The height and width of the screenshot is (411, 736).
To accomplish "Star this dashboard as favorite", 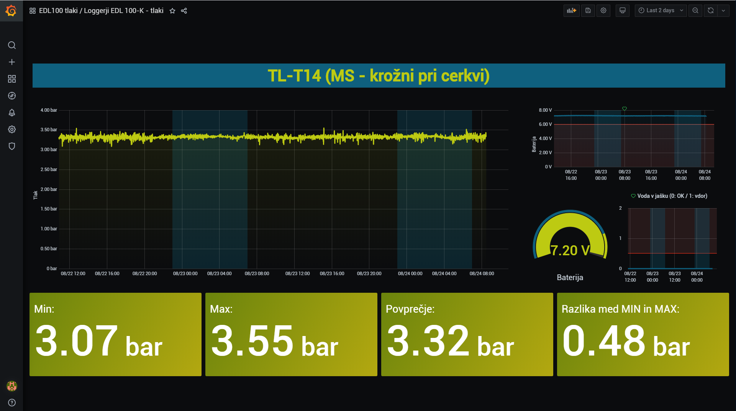I will point(172,11).
